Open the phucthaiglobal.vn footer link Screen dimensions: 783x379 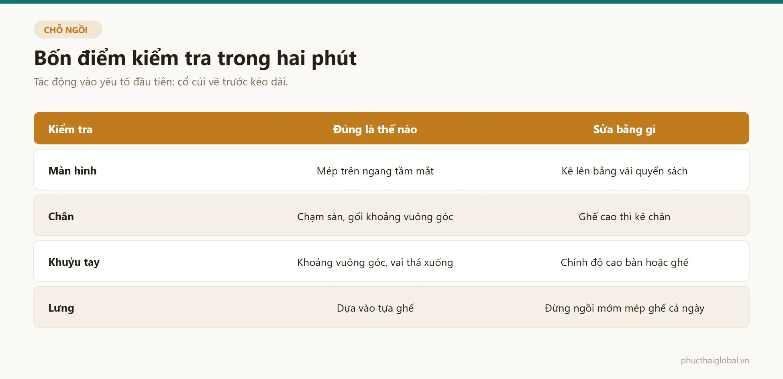pos(715,361)
